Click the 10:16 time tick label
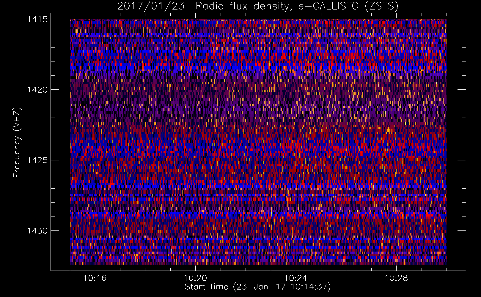481x297 pixels. click(95, 278)
